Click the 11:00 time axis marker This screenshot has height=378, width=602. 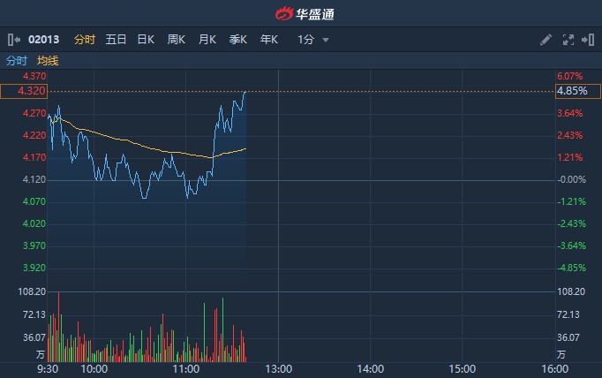pos(186,368)
